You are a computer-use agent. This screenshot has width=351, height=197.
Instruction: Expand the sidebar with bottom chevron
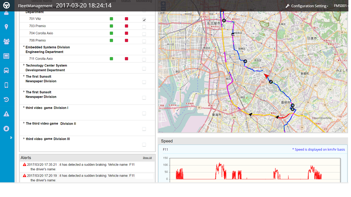point(11,137)
